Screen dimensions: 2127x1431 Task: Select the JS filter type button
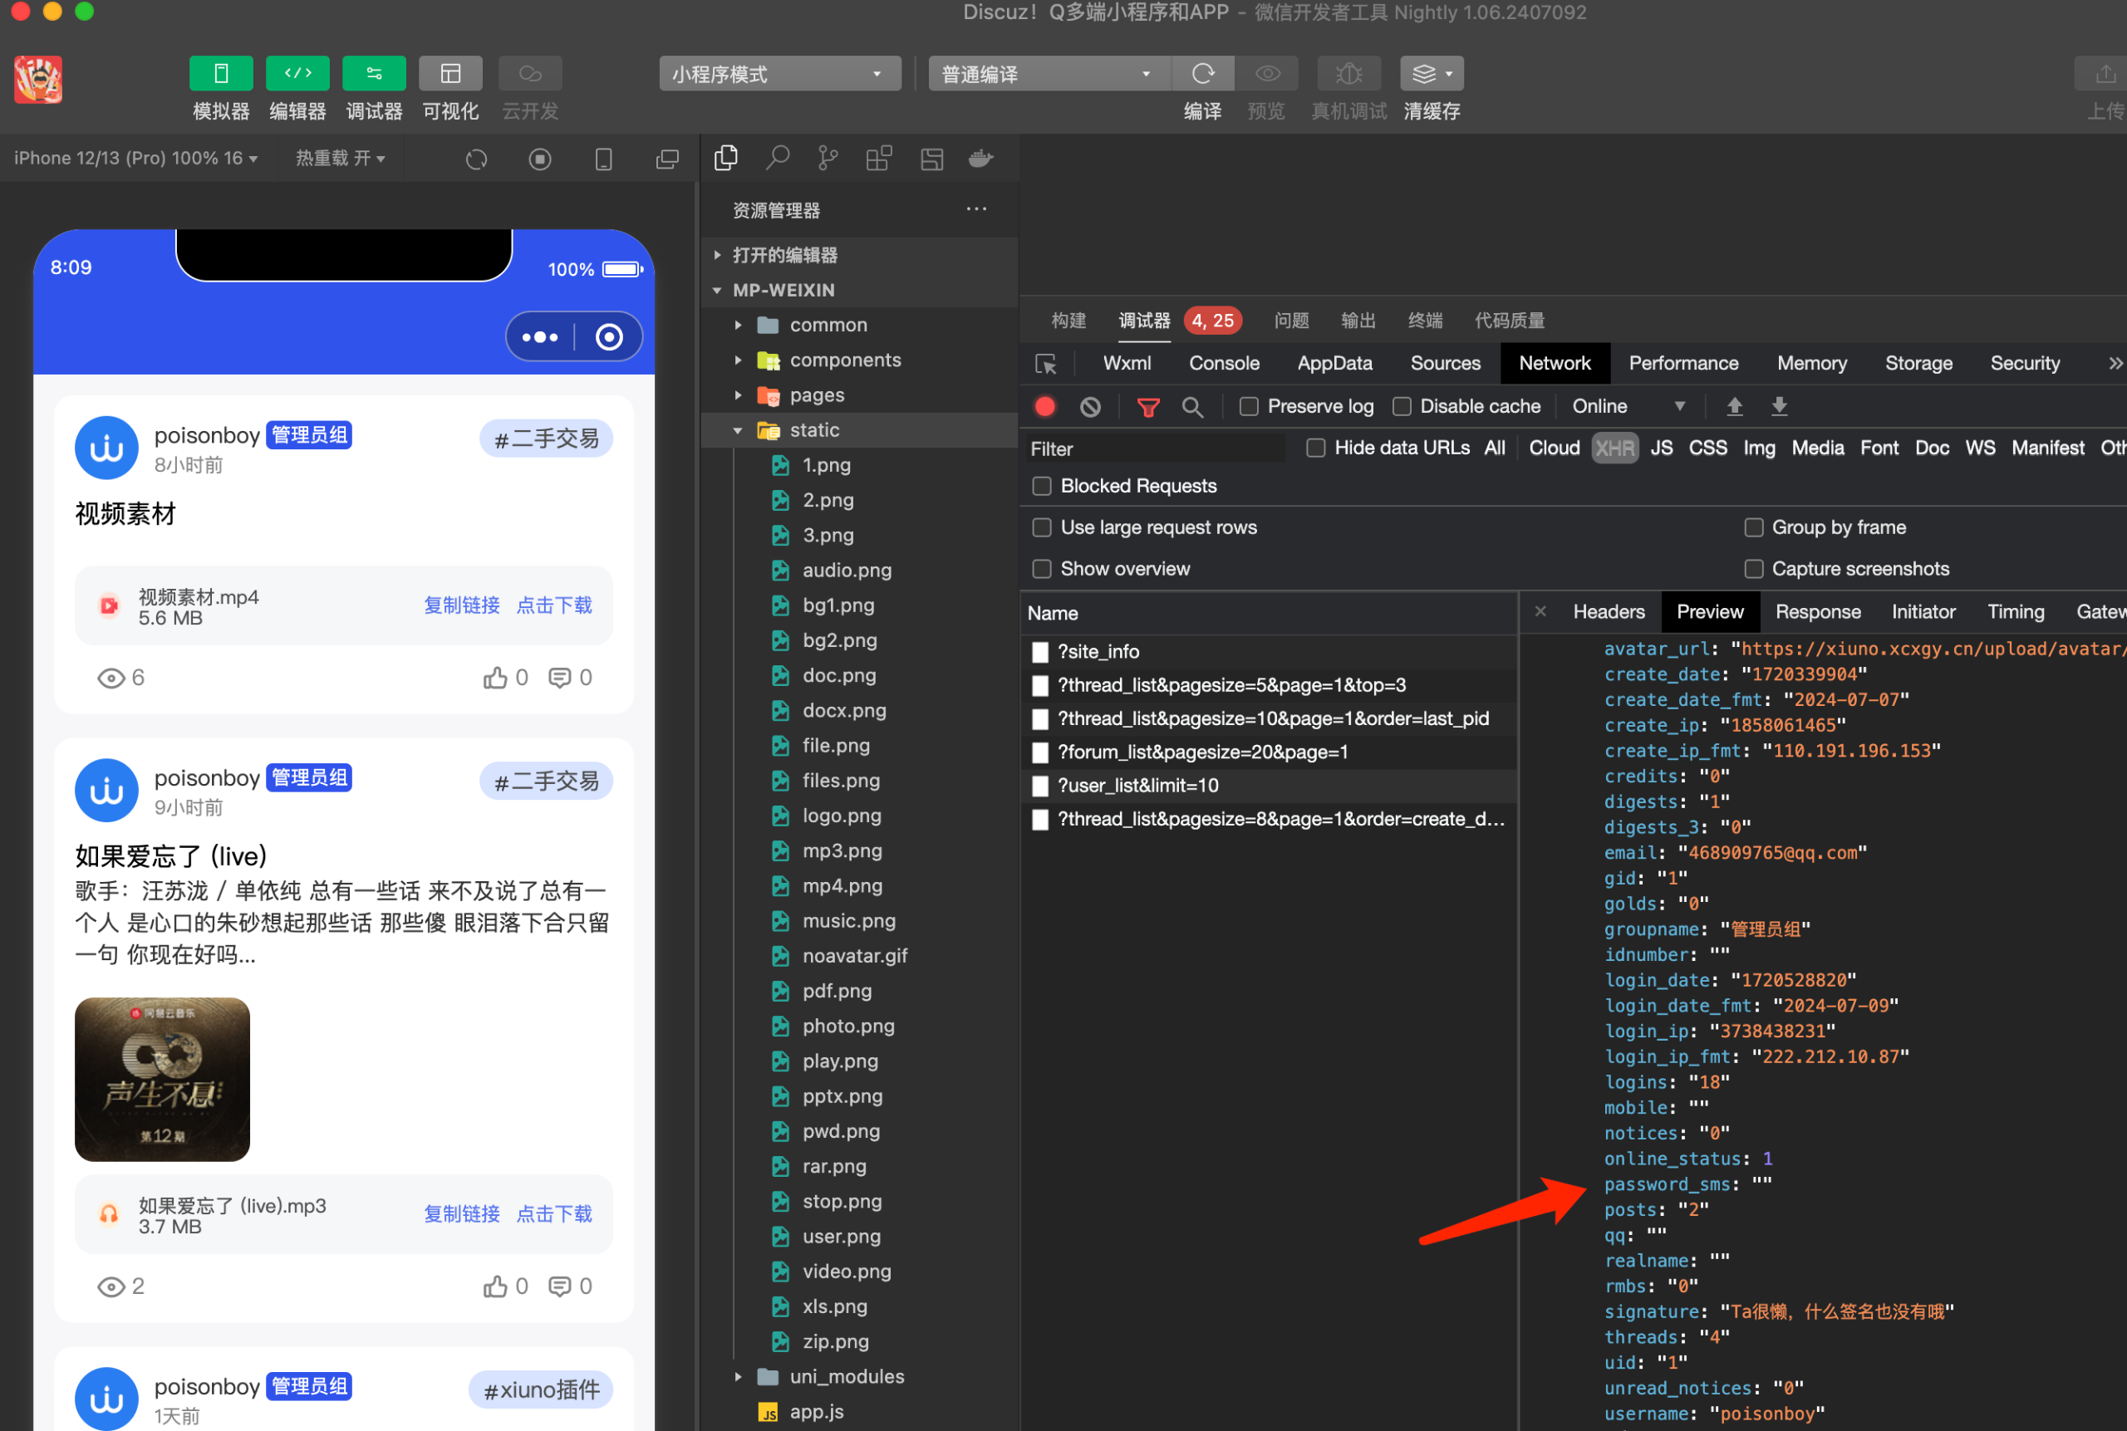click(1662, 448)
